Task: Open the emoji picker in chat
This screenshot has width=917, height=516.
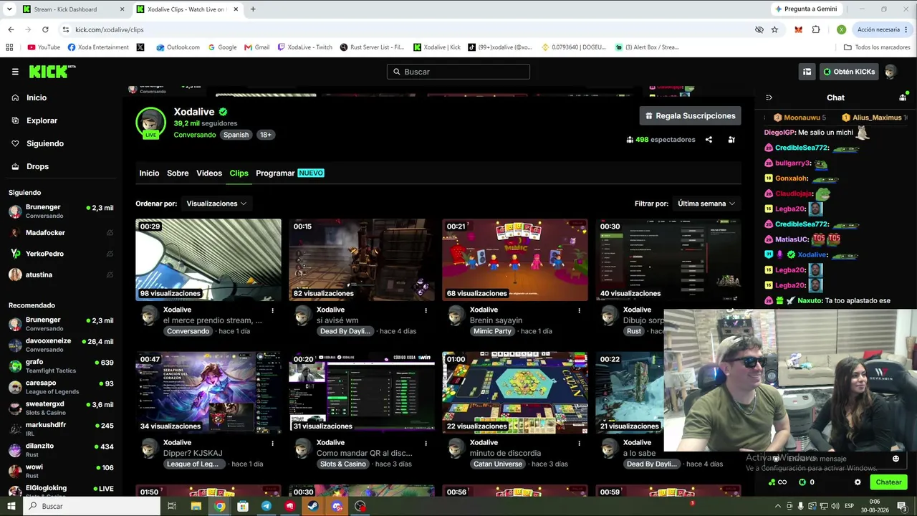Action: [896, 459]
